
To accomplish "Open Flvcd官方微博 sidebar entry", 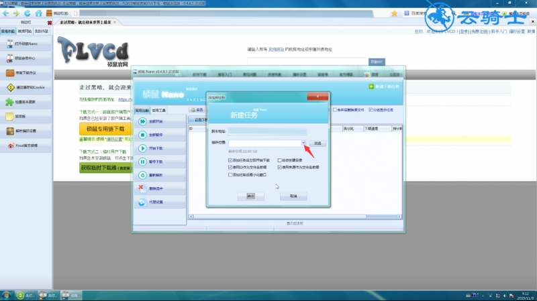I will (x=26, y=145).
